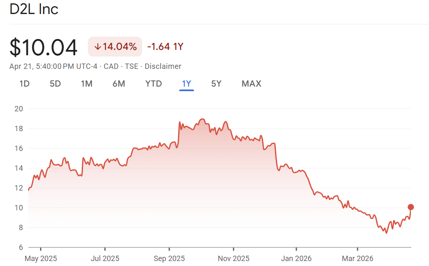The height and width of the screenshot is (266, 429).
Task: Select the YTD tab
Action: click(154, 84)
